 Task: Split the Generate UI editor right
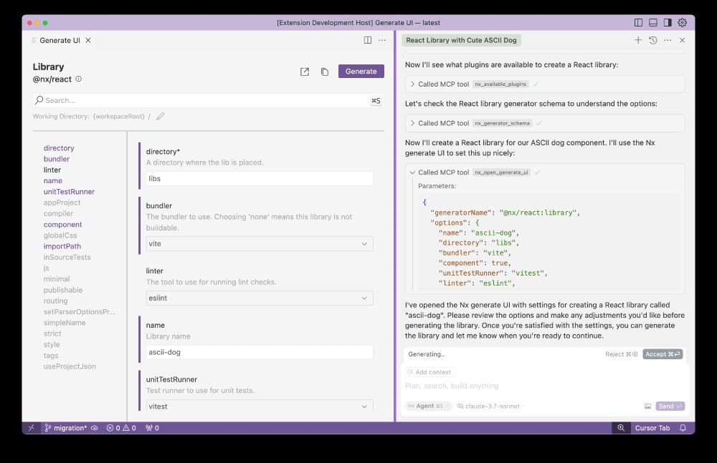pyautogui.click(x=368, y=40)
